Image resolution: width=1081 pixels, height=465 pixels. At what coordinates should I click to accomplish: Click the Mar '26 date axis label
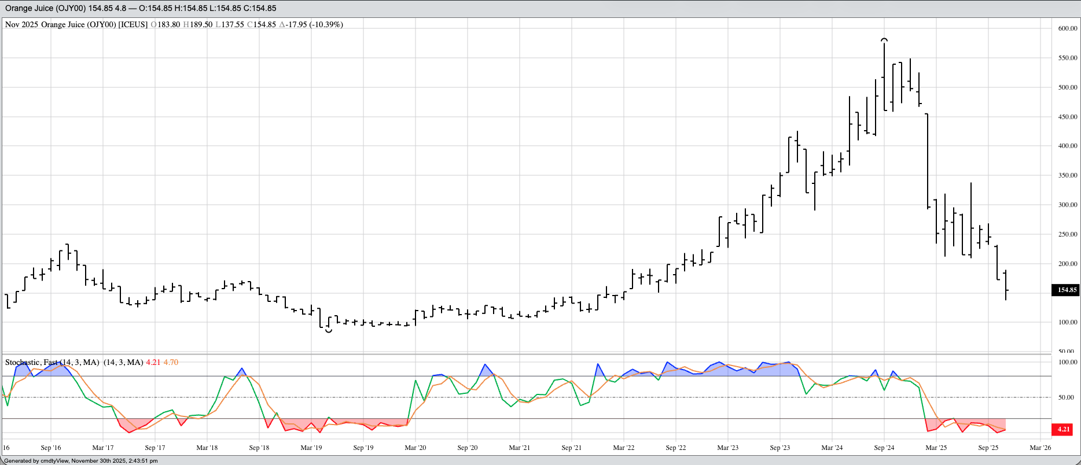point(1040,448)
